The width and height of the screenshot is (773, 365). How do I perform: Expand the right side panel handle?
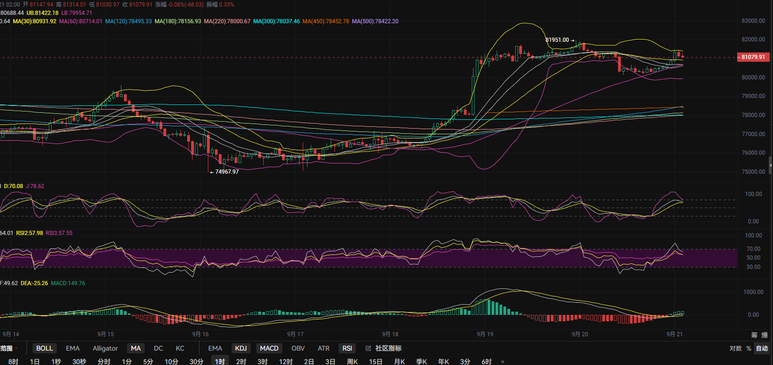(x=771, y=165)
